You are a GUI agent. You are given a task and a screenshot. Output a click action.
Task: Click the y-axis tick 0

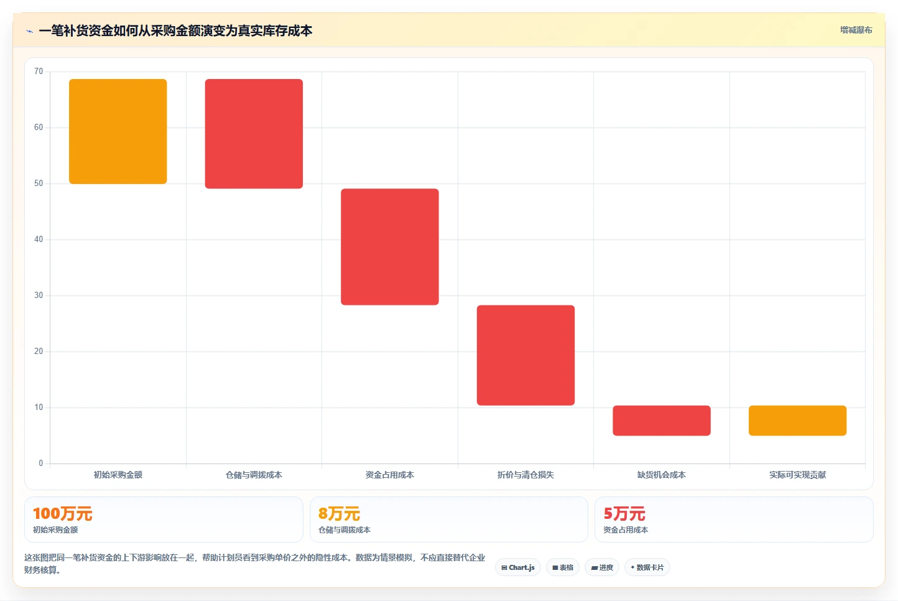(x=41, y=464)
